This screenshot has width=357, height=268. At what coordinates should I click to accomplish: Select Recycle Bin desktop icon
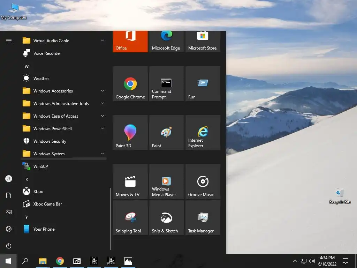(x=340, y=196)
